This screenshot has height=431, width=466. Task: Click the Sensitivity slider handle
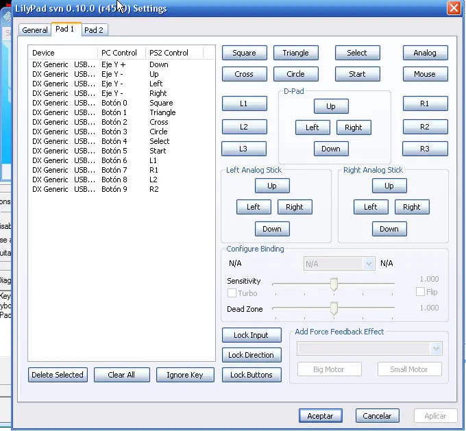coord(334,284)
